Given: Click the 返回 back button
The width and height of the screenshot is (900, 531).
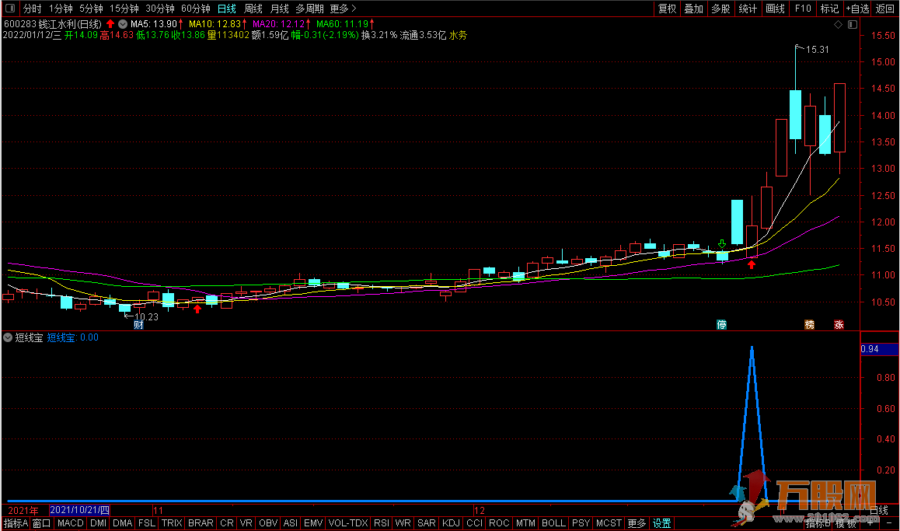Looking at the screenshot, I should (x=885, y=9).
